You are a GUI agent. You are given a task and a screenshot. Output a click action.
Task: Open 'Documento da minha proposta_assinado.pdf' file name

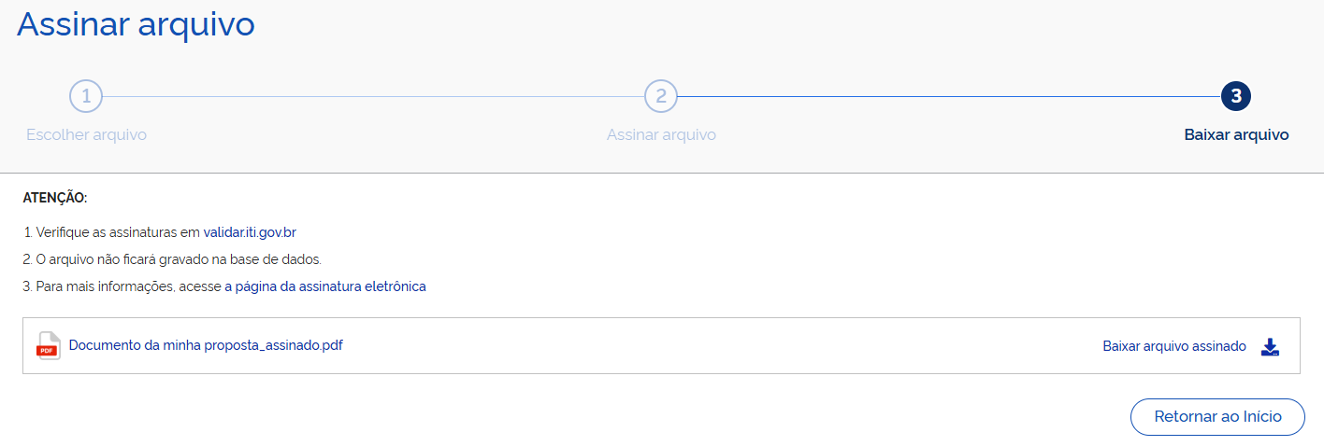tap(206, 345)
